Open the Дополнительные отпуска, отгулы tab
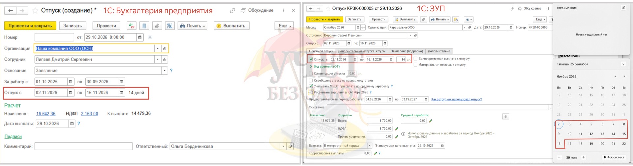Viewport: 633px width, 166px height. [362, 51]
